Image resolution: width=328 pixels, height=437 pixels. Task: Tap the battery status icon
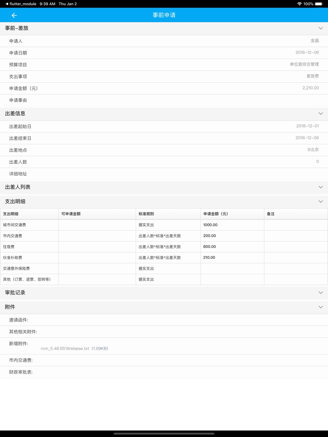tap(319, 4)
